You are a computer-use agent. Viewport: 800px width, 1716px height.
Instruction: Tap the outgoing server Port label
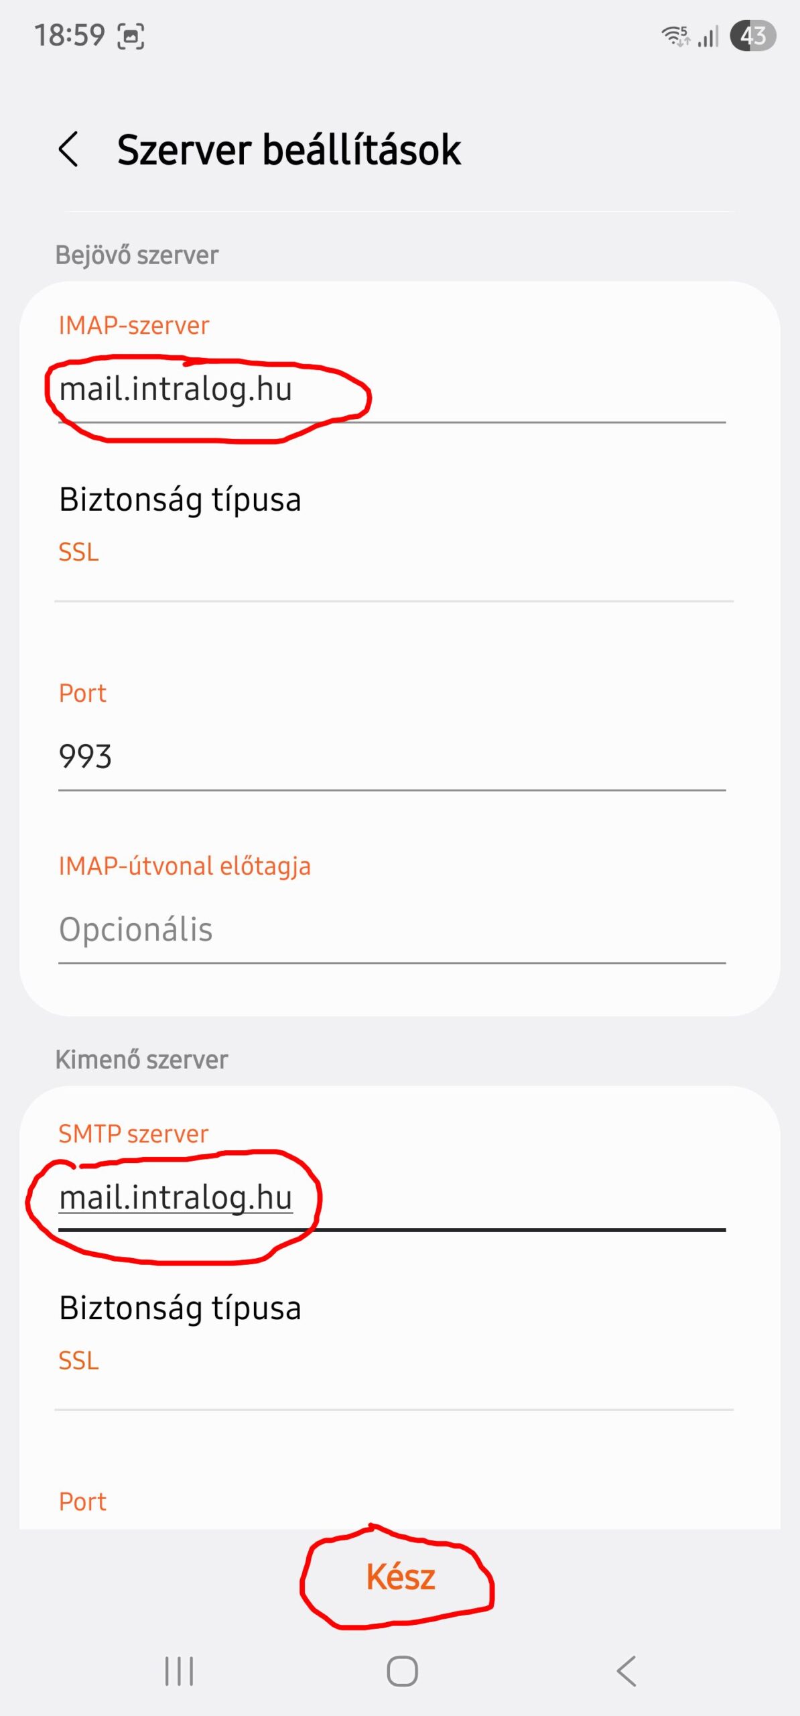[82, 1501]
